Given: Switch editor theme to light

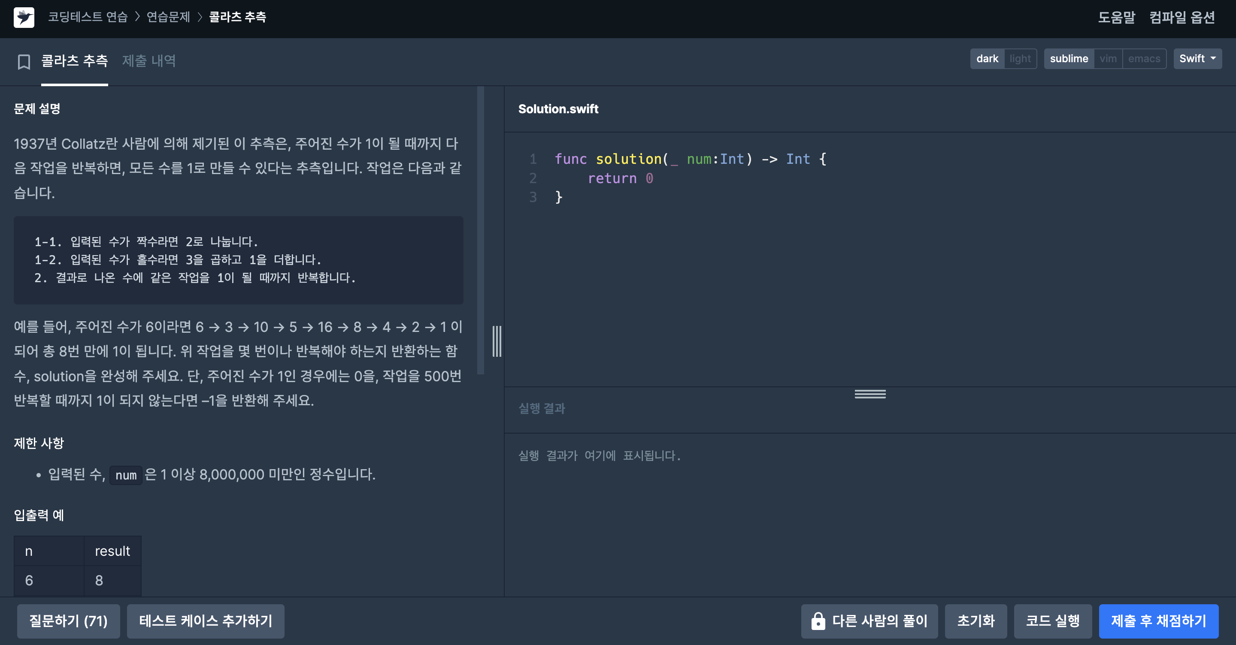Looking at the screenshot, I should [x=1020, y=58].
